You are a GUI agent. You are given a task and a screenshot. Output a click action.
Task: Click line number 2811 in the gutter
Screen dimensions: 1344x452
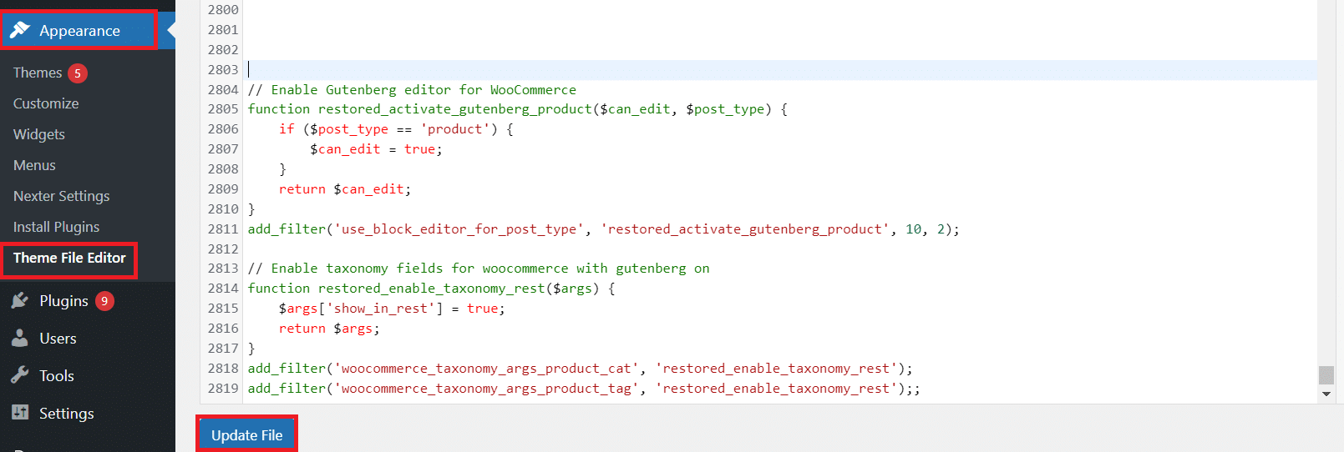pyautogui.click(x=223, y=229)
